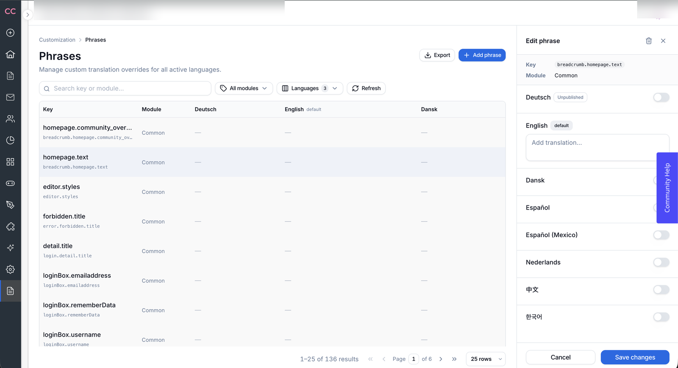Select the loginBox.rememberData phrase row
Image resolution: width=678 pixels, height=368 pixels.
(272, 310)
